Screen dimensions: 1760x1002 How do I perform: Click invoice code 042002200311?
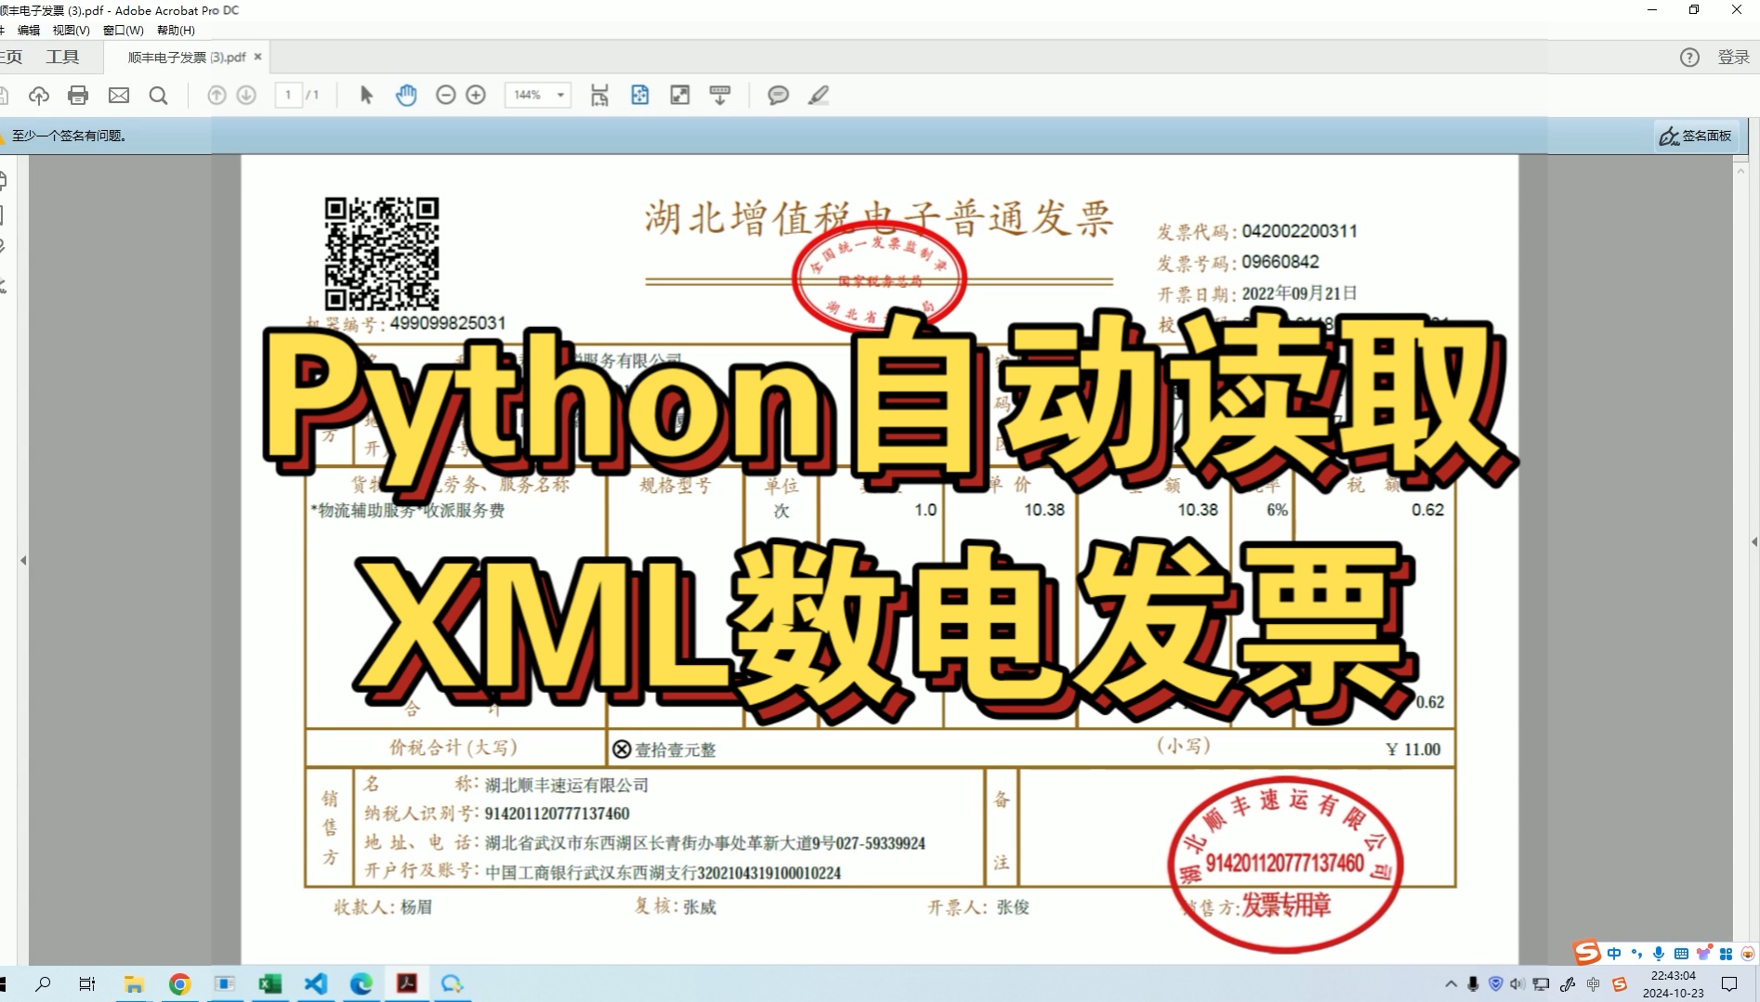1299,230
